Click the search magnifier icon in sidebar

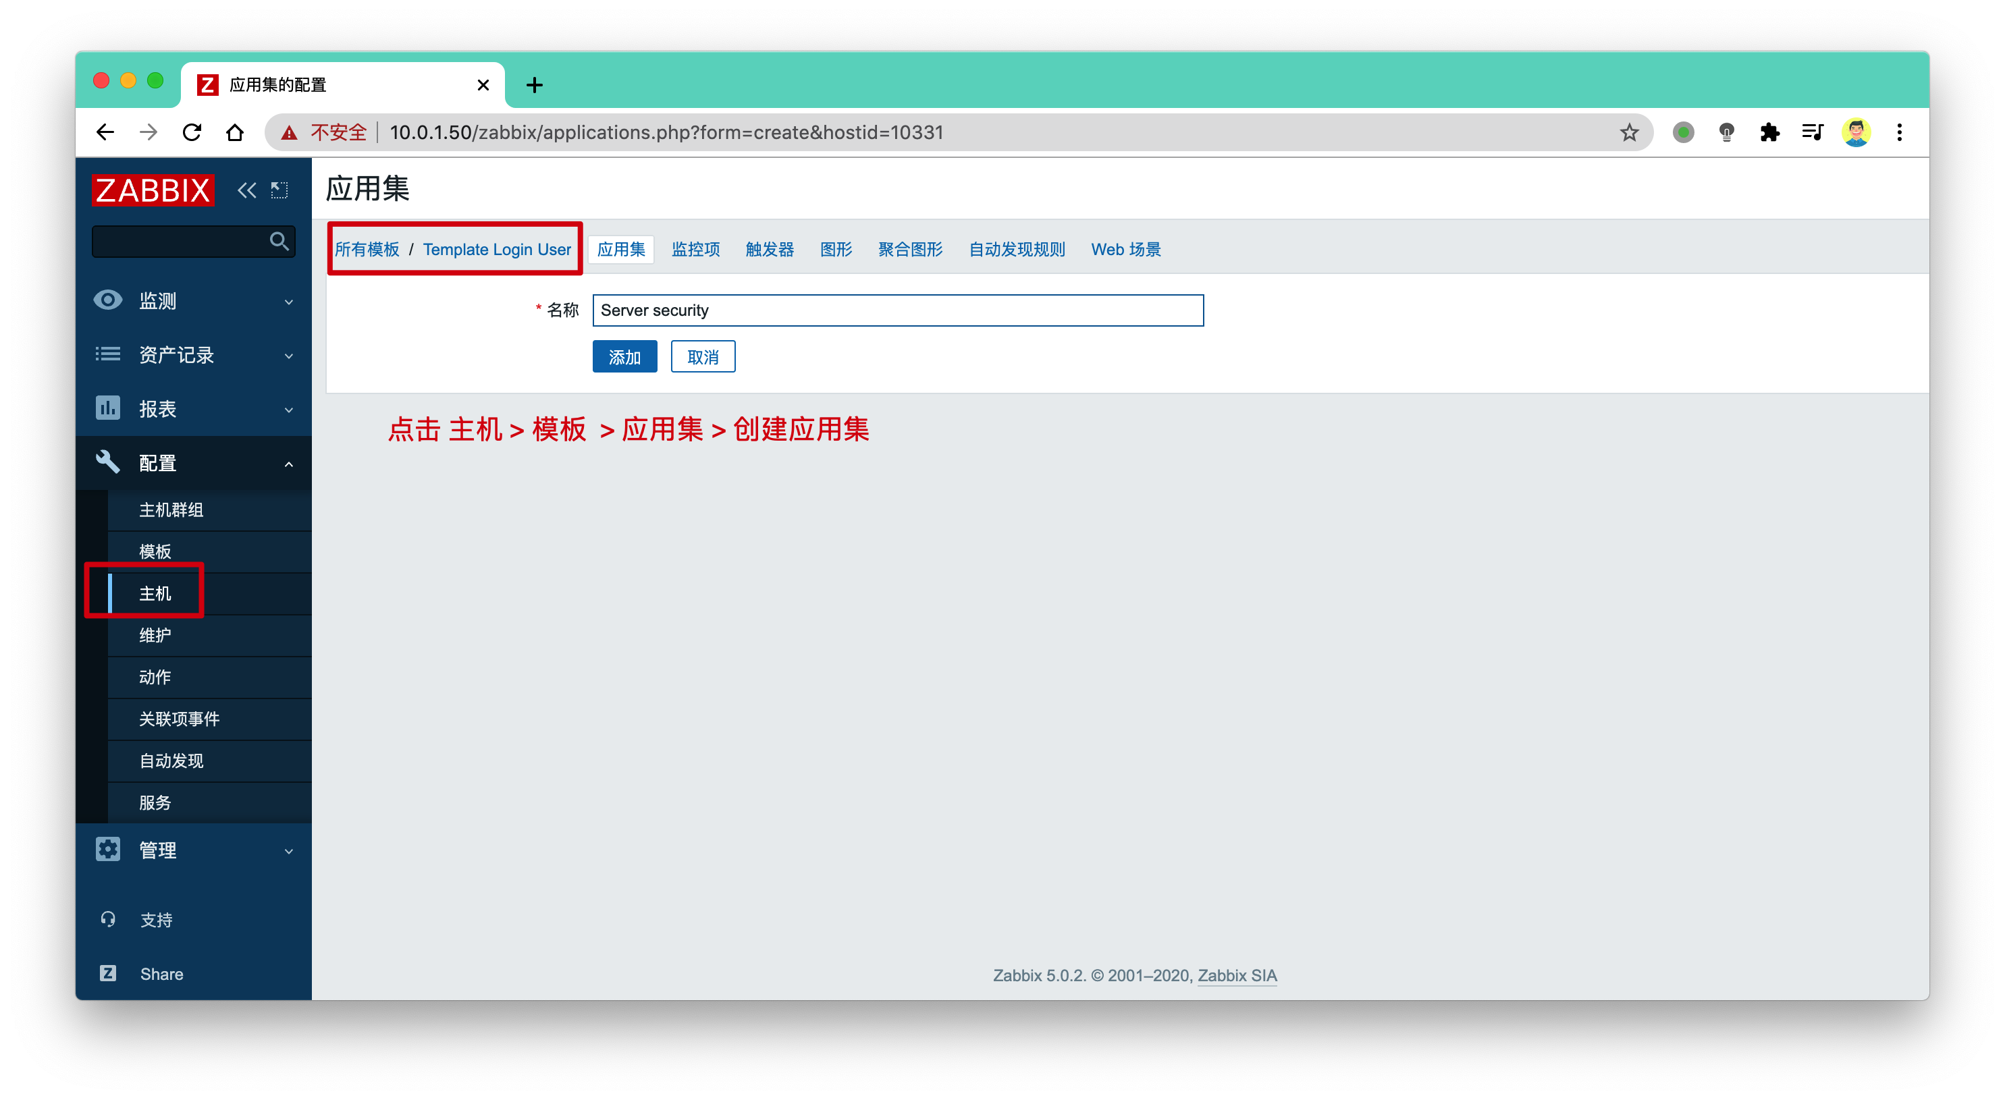[279, 241]
